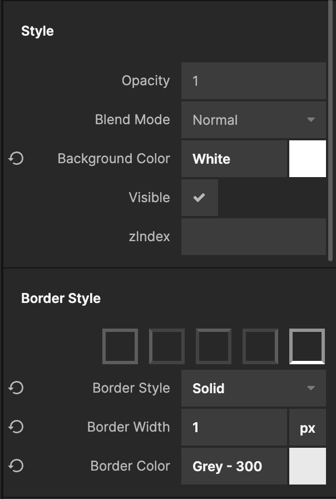
Task: Select the all-sides border icon
Action: coord(120,346)
